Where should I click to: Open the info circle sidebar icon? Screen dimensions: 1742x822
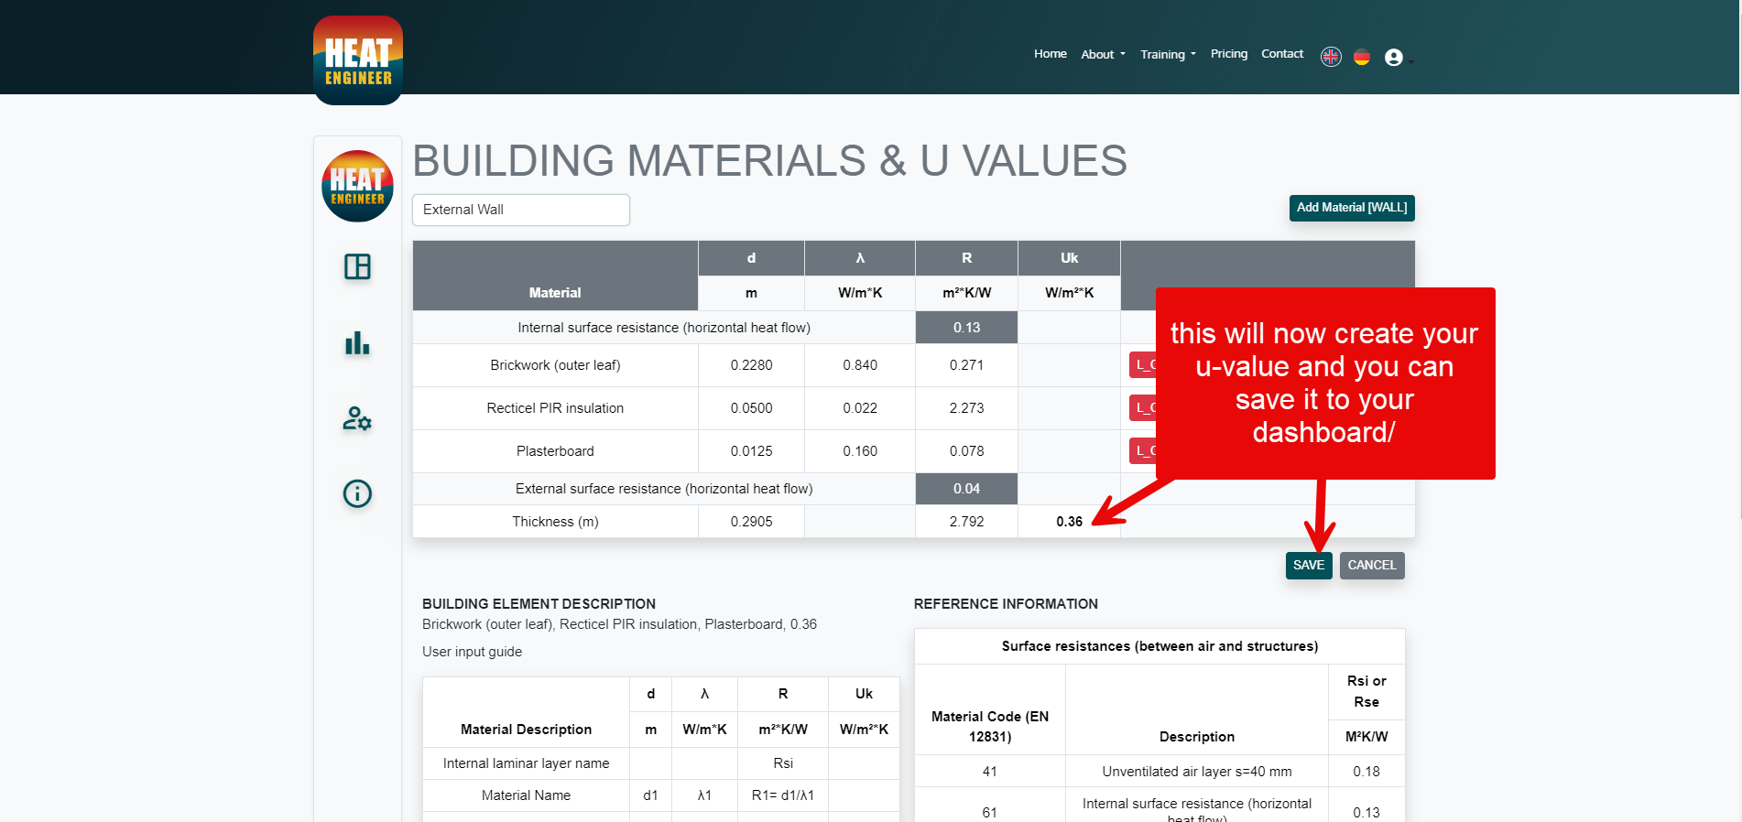[357, 493]
